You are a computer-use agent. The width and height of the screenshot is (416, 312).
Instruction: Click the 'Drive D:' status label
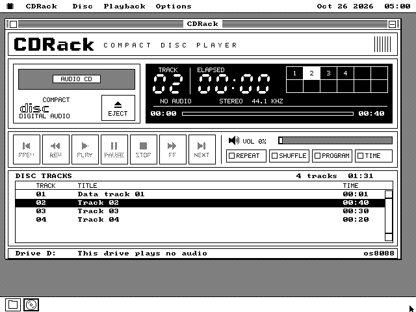point(36,253)
